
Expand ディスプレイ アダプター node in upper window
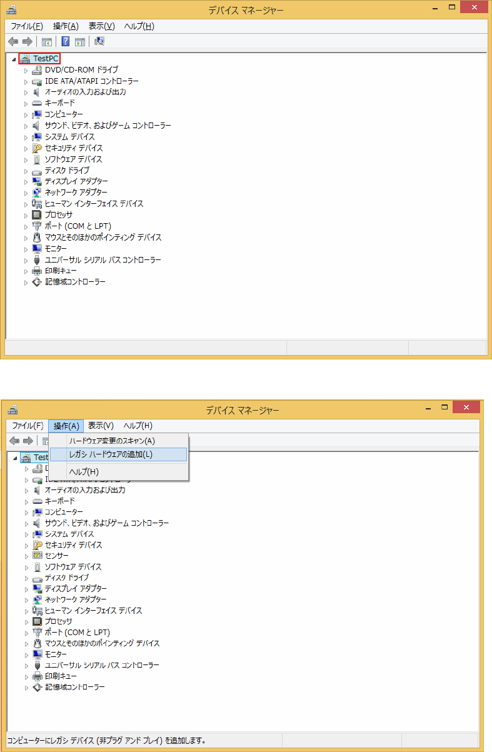(26, 182)
